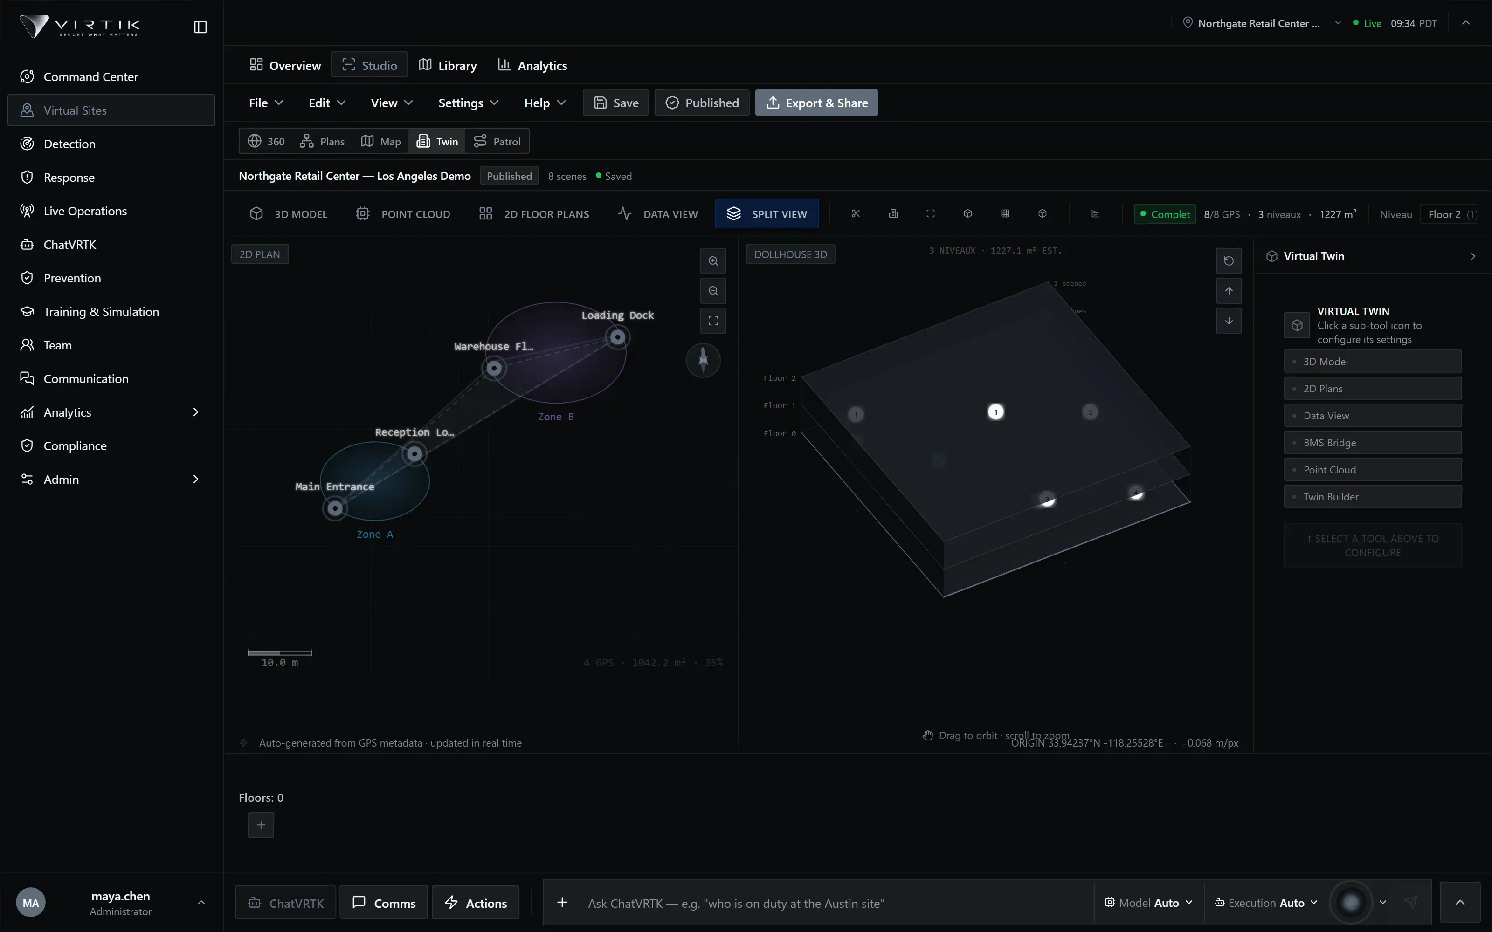Switch to the Library tab
Image resolution: width=1492 pixels, height=932 pixels.
448,65
